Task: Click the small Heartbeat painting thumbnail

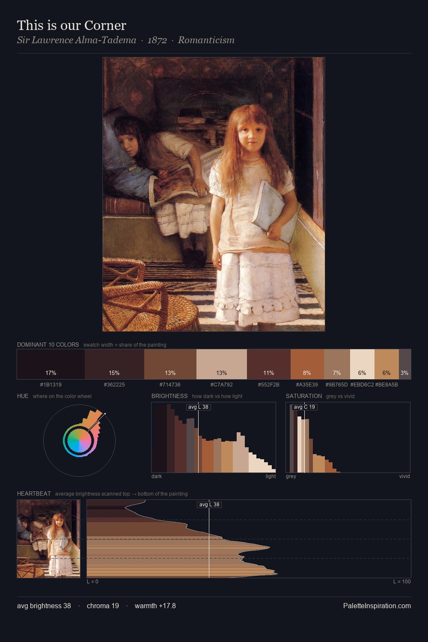Action: click(x=48, y=539)
